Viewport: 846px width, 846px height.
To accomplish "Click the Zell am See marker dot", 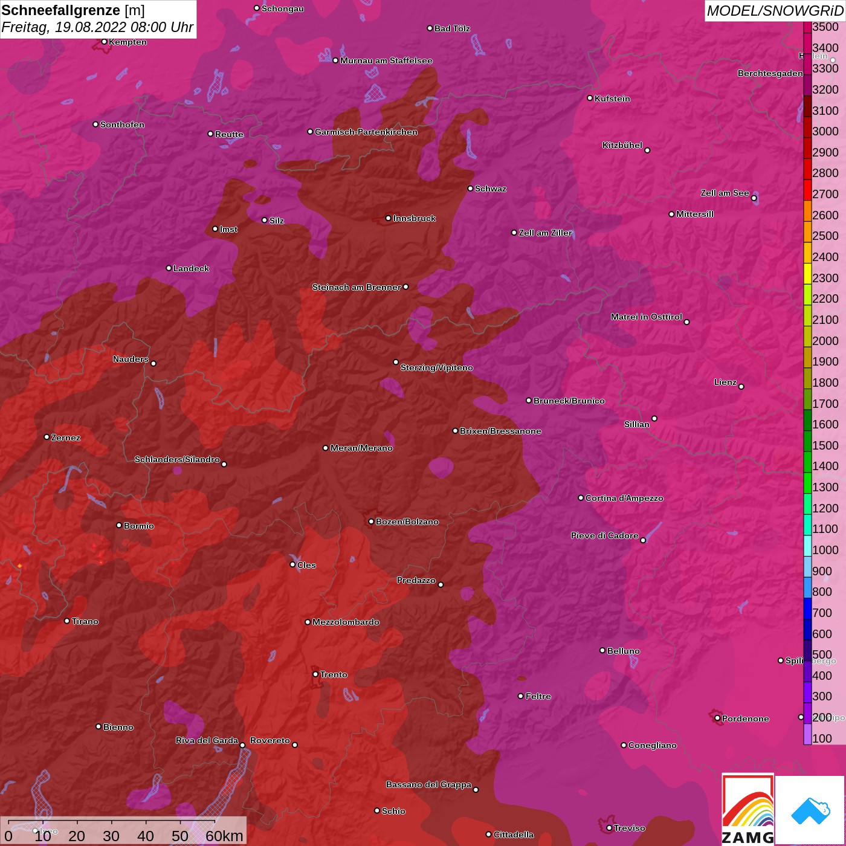I will click(x=754, y=198).
